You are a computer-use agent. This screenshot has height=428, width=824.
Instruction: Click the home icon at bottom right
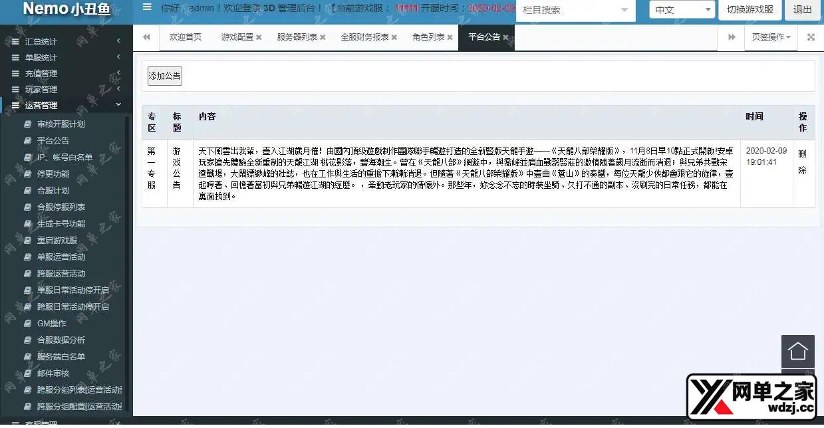(797, 351)
